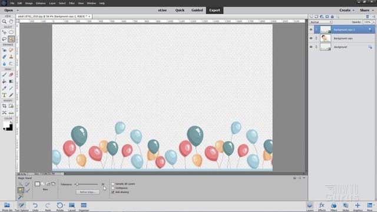Switch to the Quick tab
This screenshot has width=377, height=212.
[180, 10]
